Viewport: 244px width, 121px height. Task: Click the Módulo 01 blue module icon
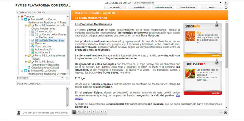tap(26, 19)
